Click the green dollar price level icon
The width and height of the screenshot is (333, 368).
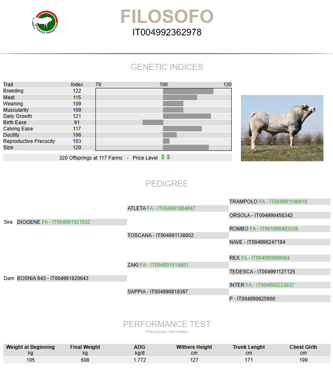[x=166, y=157]
